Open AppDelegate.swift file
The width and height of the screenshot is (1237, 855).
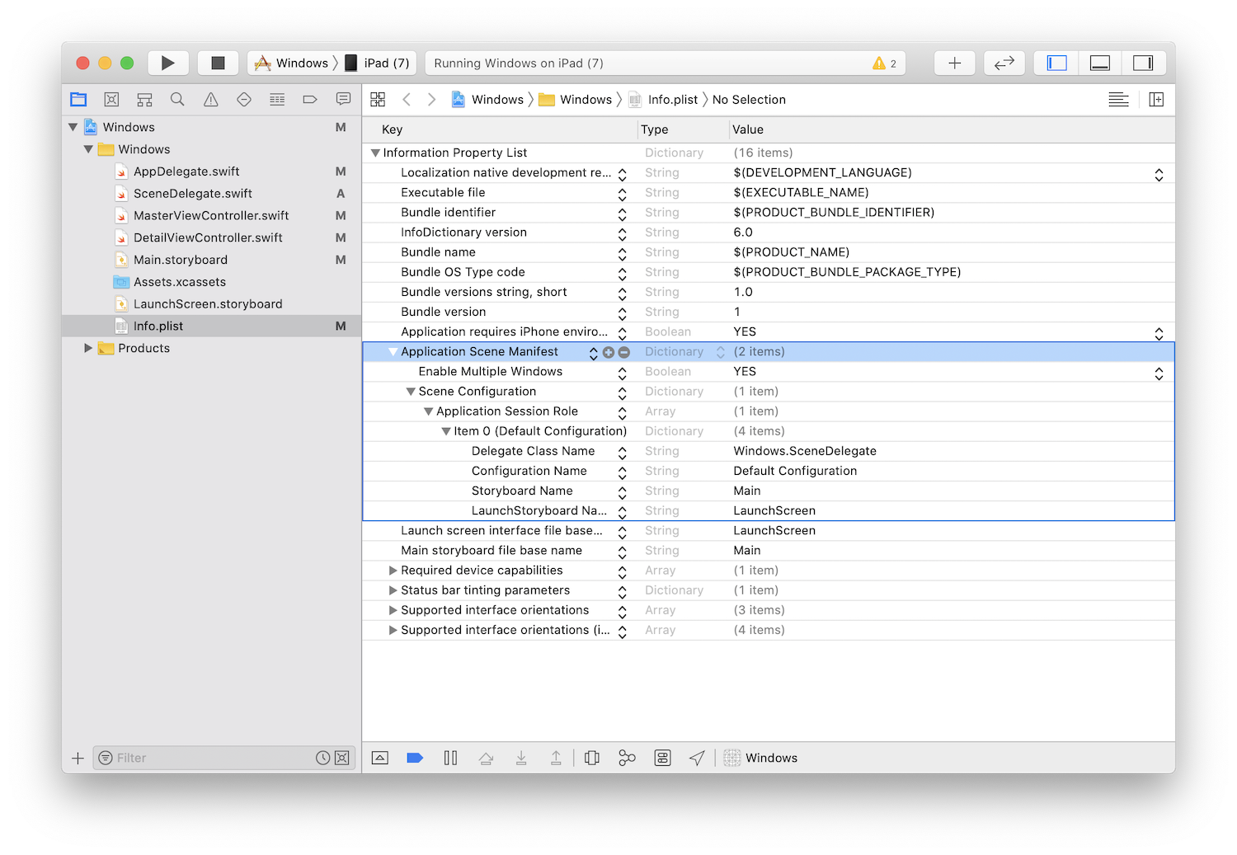click(x=186, y=171)
